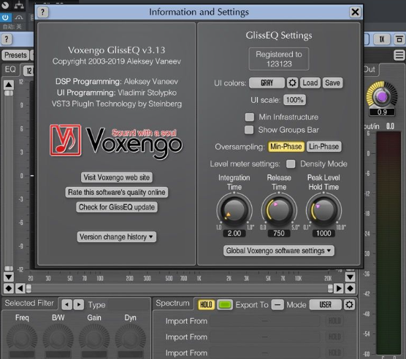This screenshot has width=406, height=359.
Task: Click the up triangle on gain scale
Action: pos(9,85)
